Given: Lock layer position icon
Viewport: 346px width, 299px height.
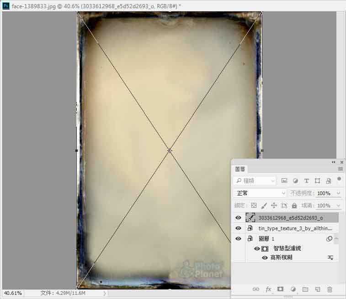Looking at the screenshot, I should [x=274, y=205].
